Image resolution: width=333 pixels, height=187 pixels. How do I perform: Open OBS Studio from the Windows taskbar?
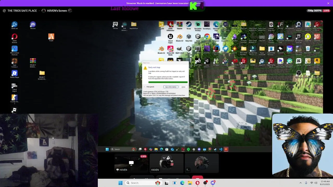(205, 183)
